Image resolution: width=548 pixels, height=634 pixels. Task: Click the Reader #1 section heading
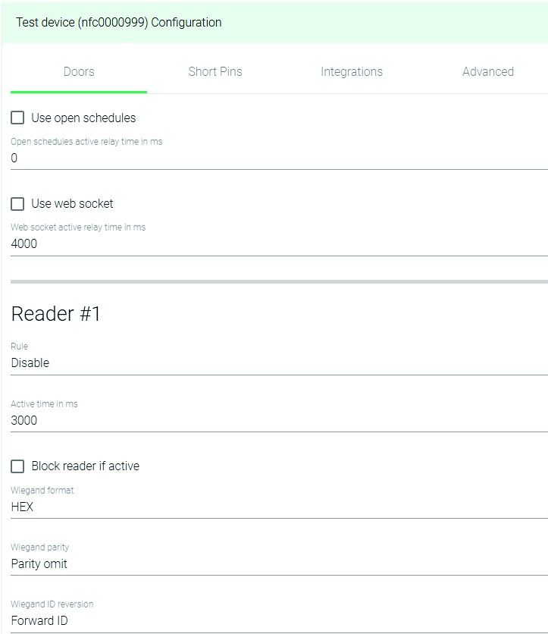point(56,314)
